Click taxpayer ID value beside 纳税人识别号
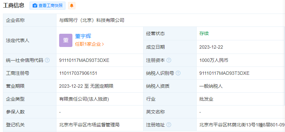This screenshot has height=132, width=285. click(x=224, y=73)
